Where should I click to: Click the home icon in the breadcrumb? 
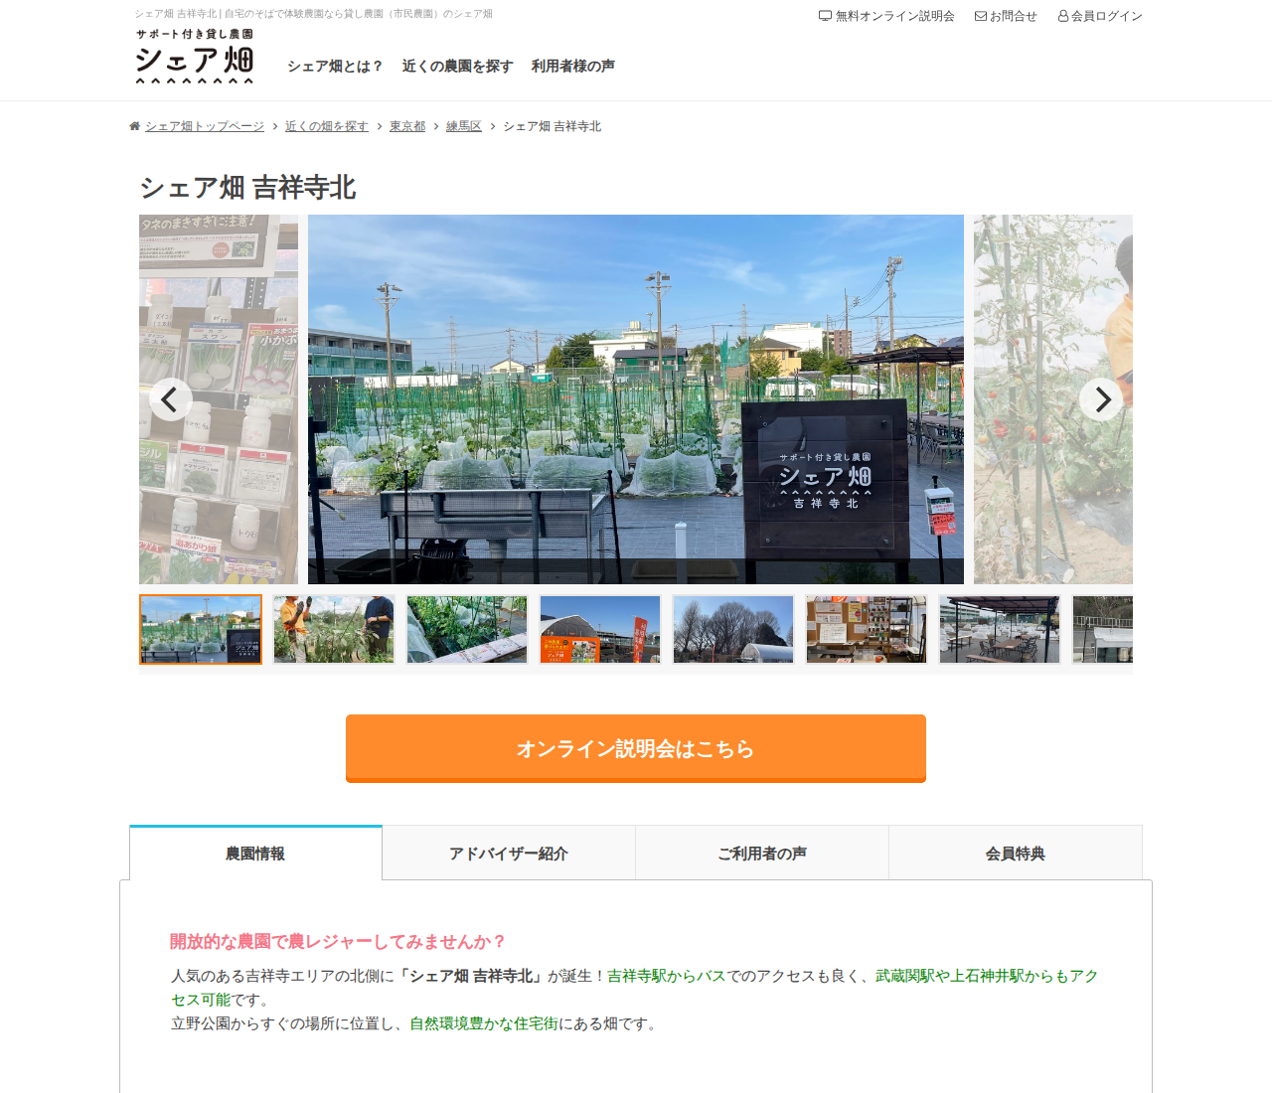tap(134, 126)
